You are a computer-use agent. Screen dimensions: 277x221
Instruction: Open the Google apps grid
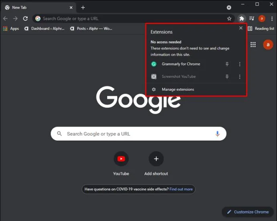(x=253, y=45)
